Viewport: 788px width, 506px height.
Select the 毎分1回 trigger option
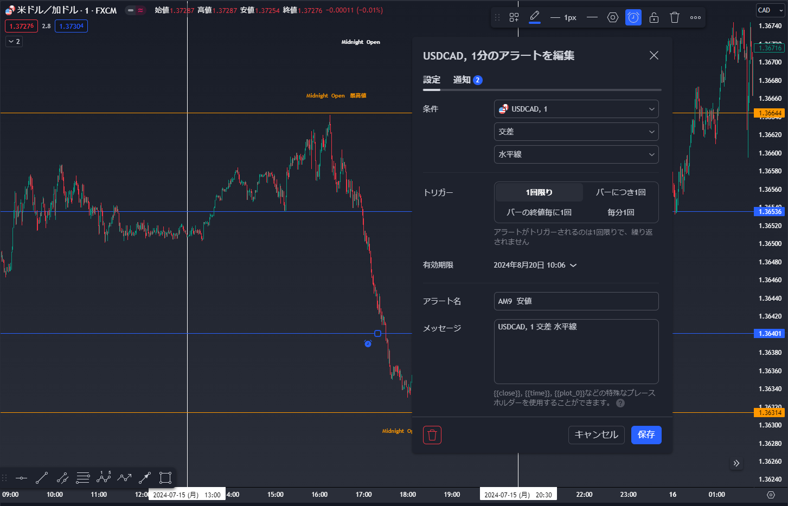(620, 212)
